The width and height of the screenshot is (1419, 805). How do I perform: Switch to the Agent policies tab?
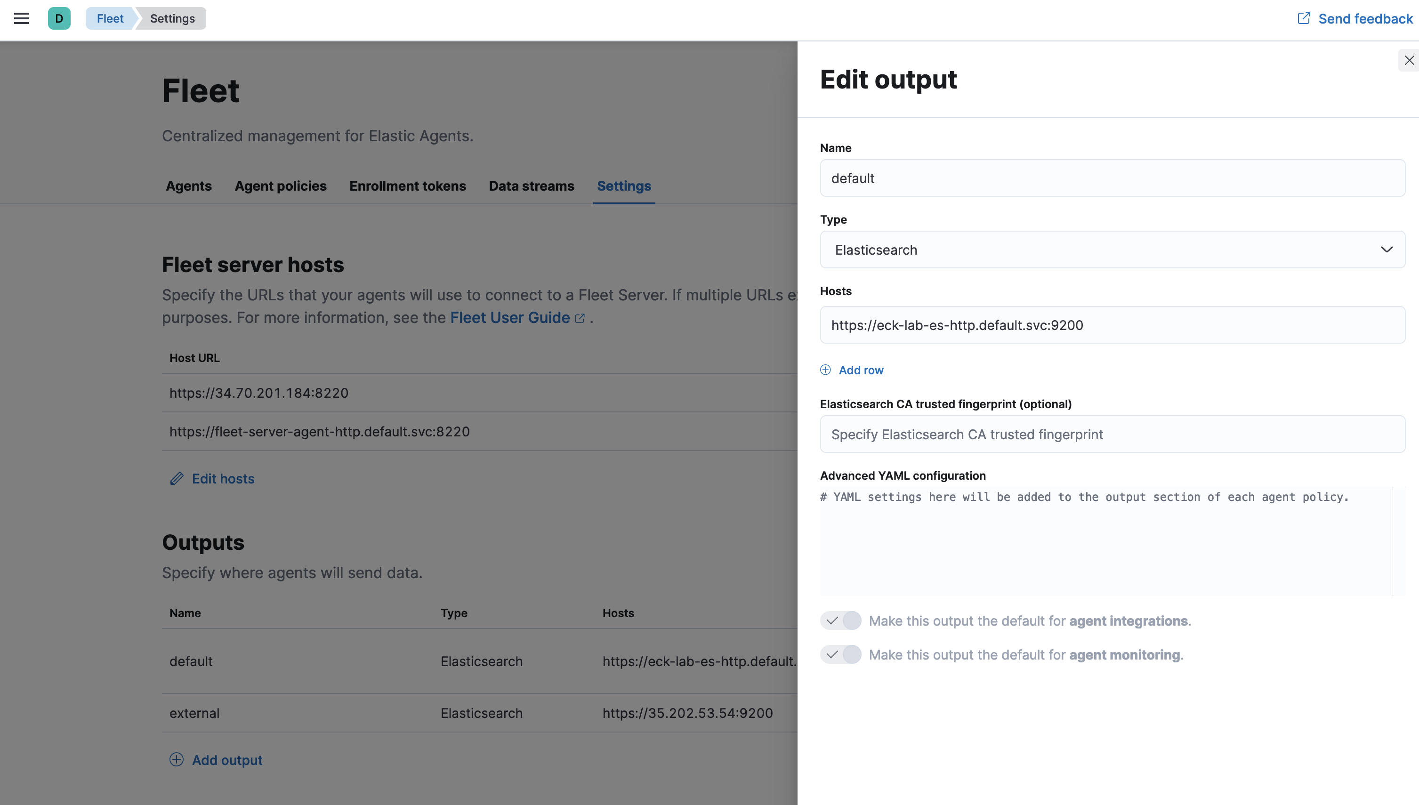click(280, 186)
